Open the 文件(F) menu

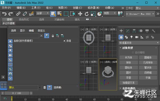pyautogui.click(x=6, y=8)
